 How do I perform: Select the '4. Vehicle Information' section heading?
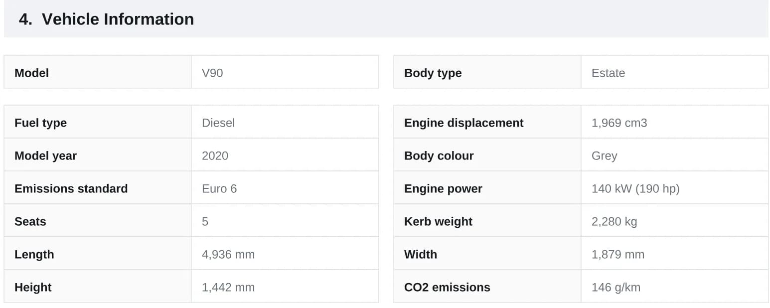tap(106, 19)
